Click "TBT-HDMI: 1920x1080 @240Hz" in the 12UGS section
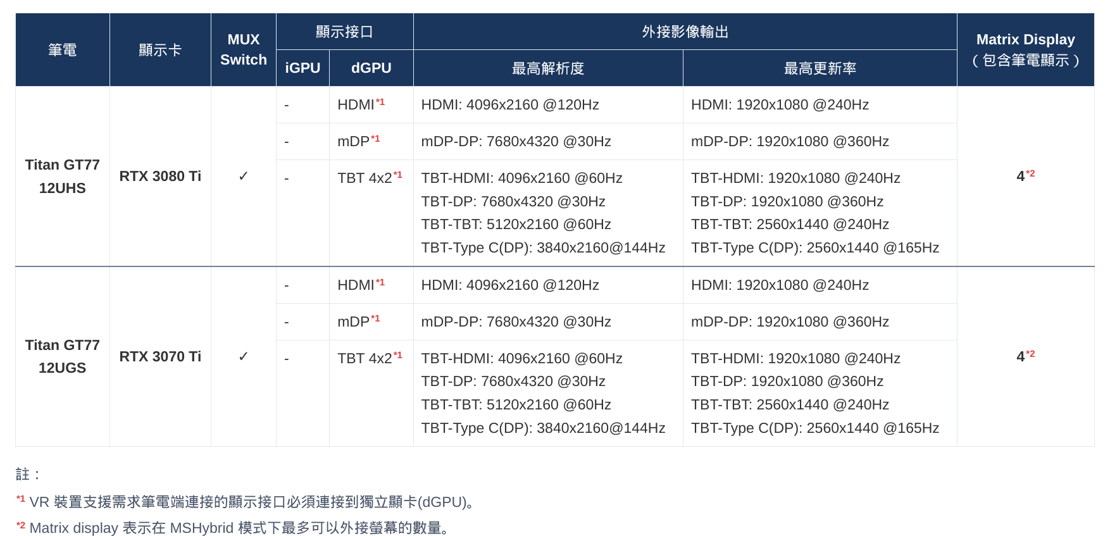This screenshot has width=1110, height=536. pos(795,358)
